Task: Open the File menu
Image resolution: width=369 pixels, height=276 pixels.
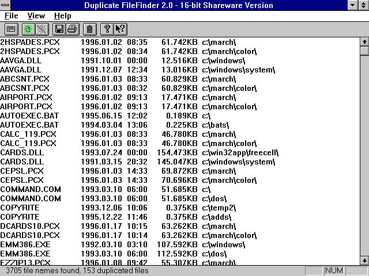Action: click(12, 16)
